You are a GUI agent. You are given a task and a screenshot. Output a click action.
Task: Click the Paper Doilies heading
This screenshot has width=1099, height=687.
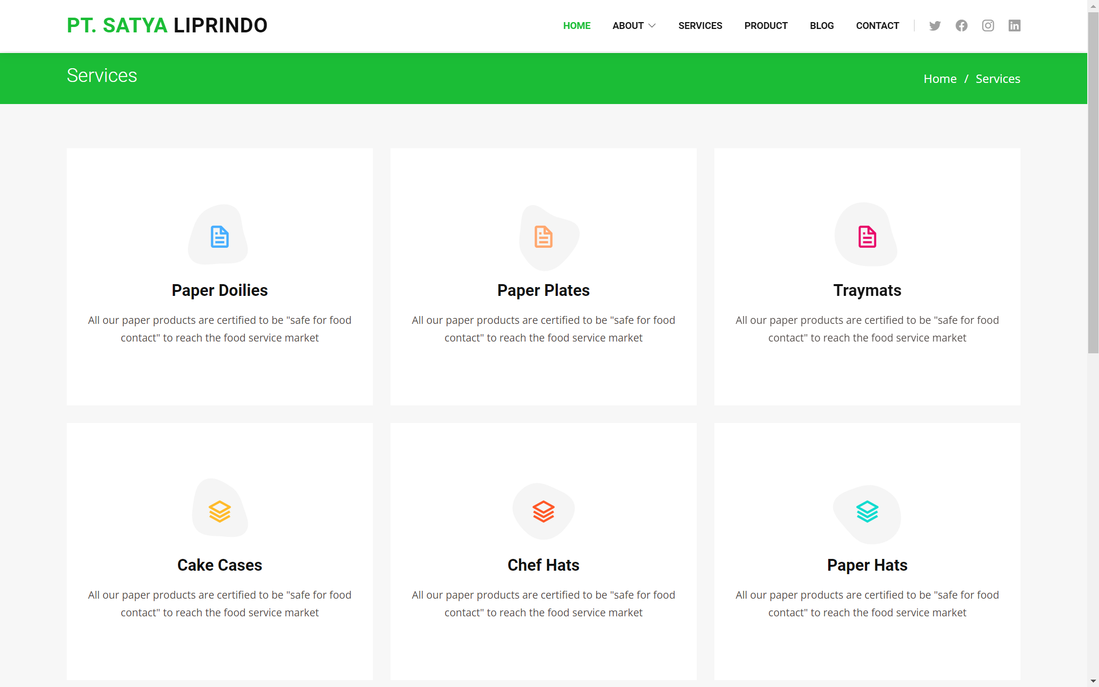click(x=219, y=290)
